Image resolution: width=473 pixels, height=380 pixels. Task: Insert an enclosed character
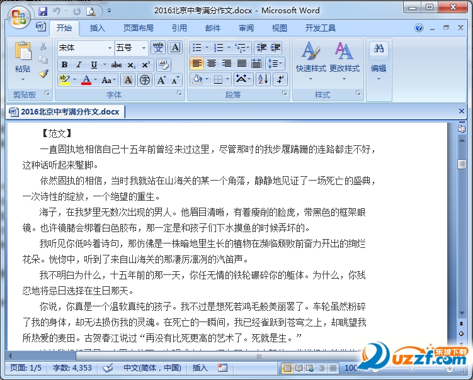click(145, 80)
